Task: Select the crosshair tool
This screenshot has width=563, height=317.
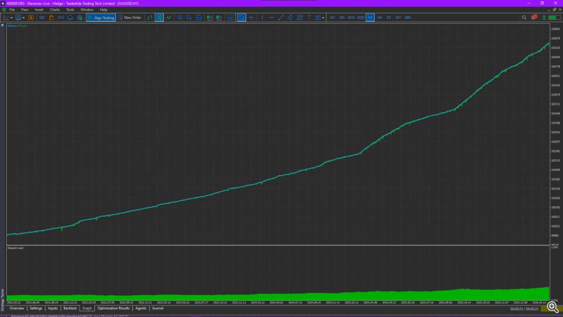Action: tap(251, 17)
